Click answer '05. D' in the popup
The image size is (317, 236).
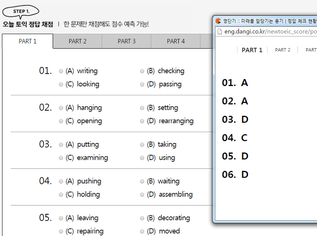click(x=235, y=156)
